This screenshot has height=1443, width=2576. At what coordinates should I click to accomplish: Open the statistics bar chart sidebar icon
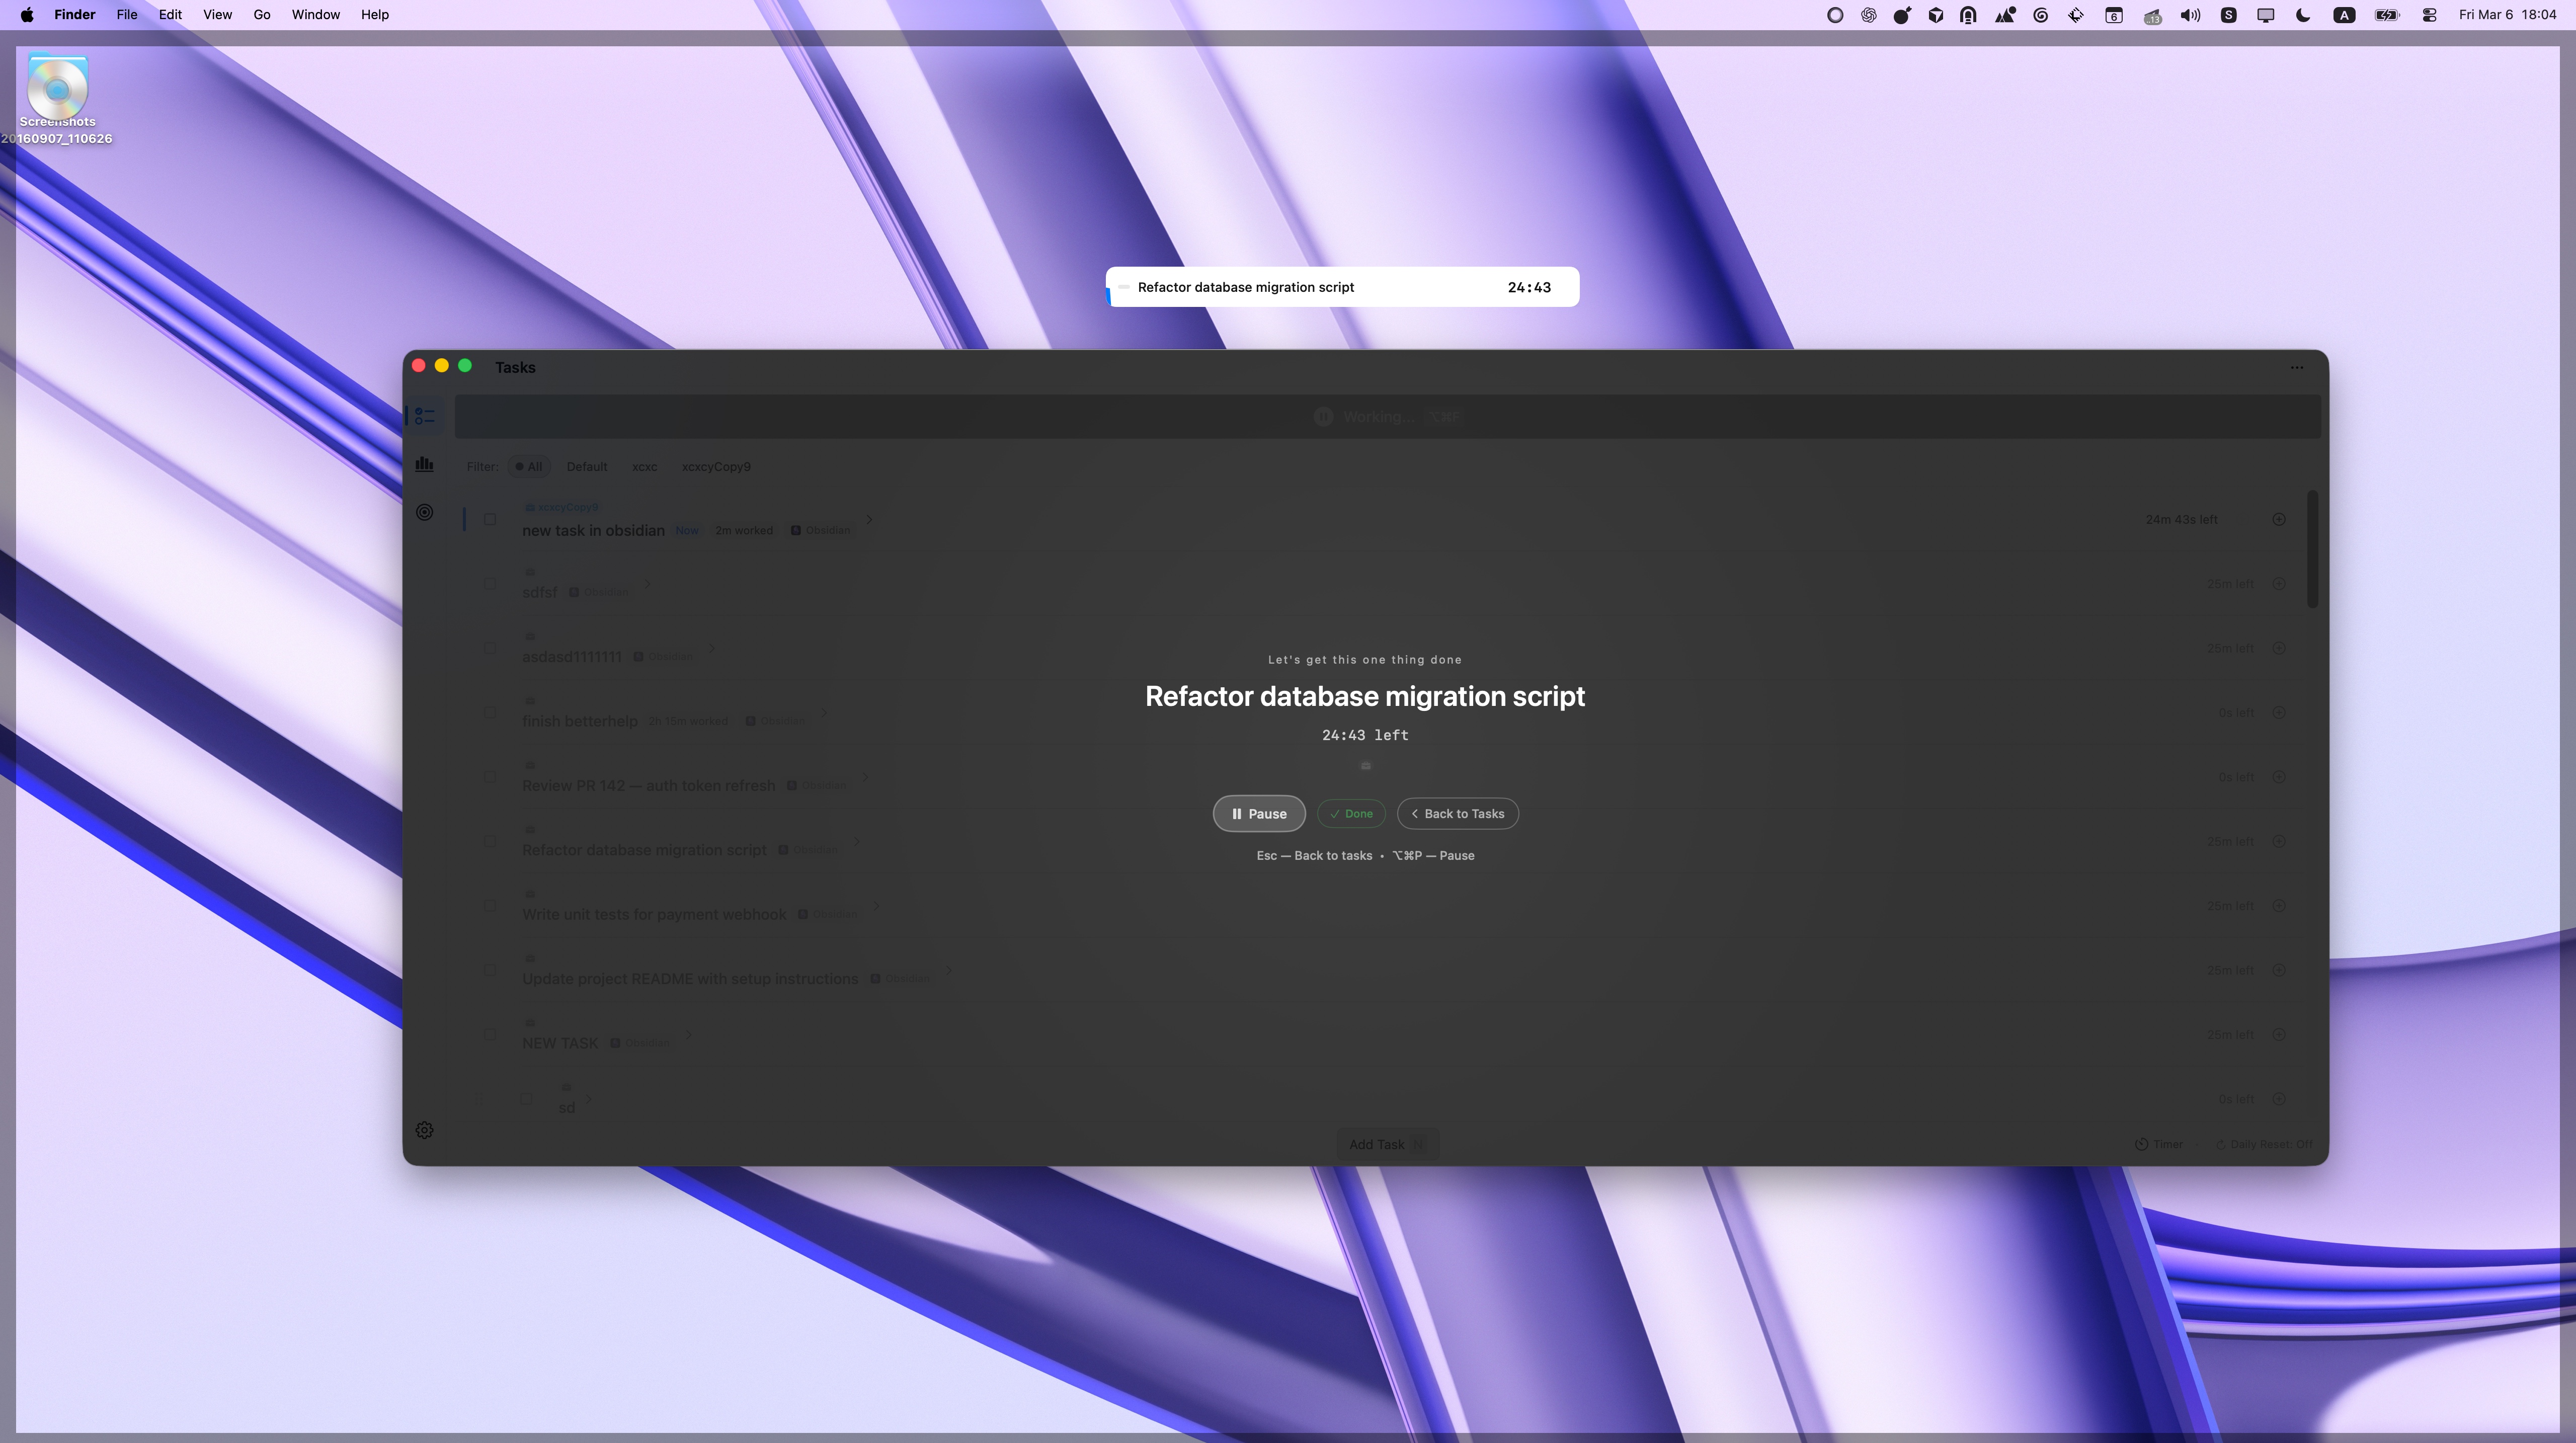[424, 464]
